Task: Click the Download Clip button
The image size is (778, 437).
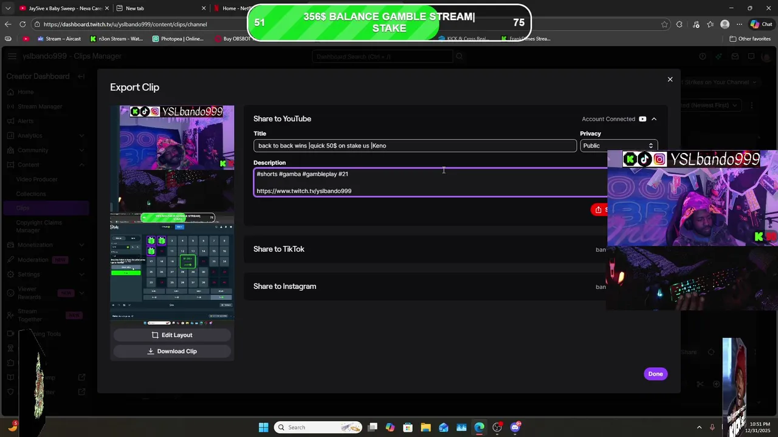Action: click(x=172, y=351)
